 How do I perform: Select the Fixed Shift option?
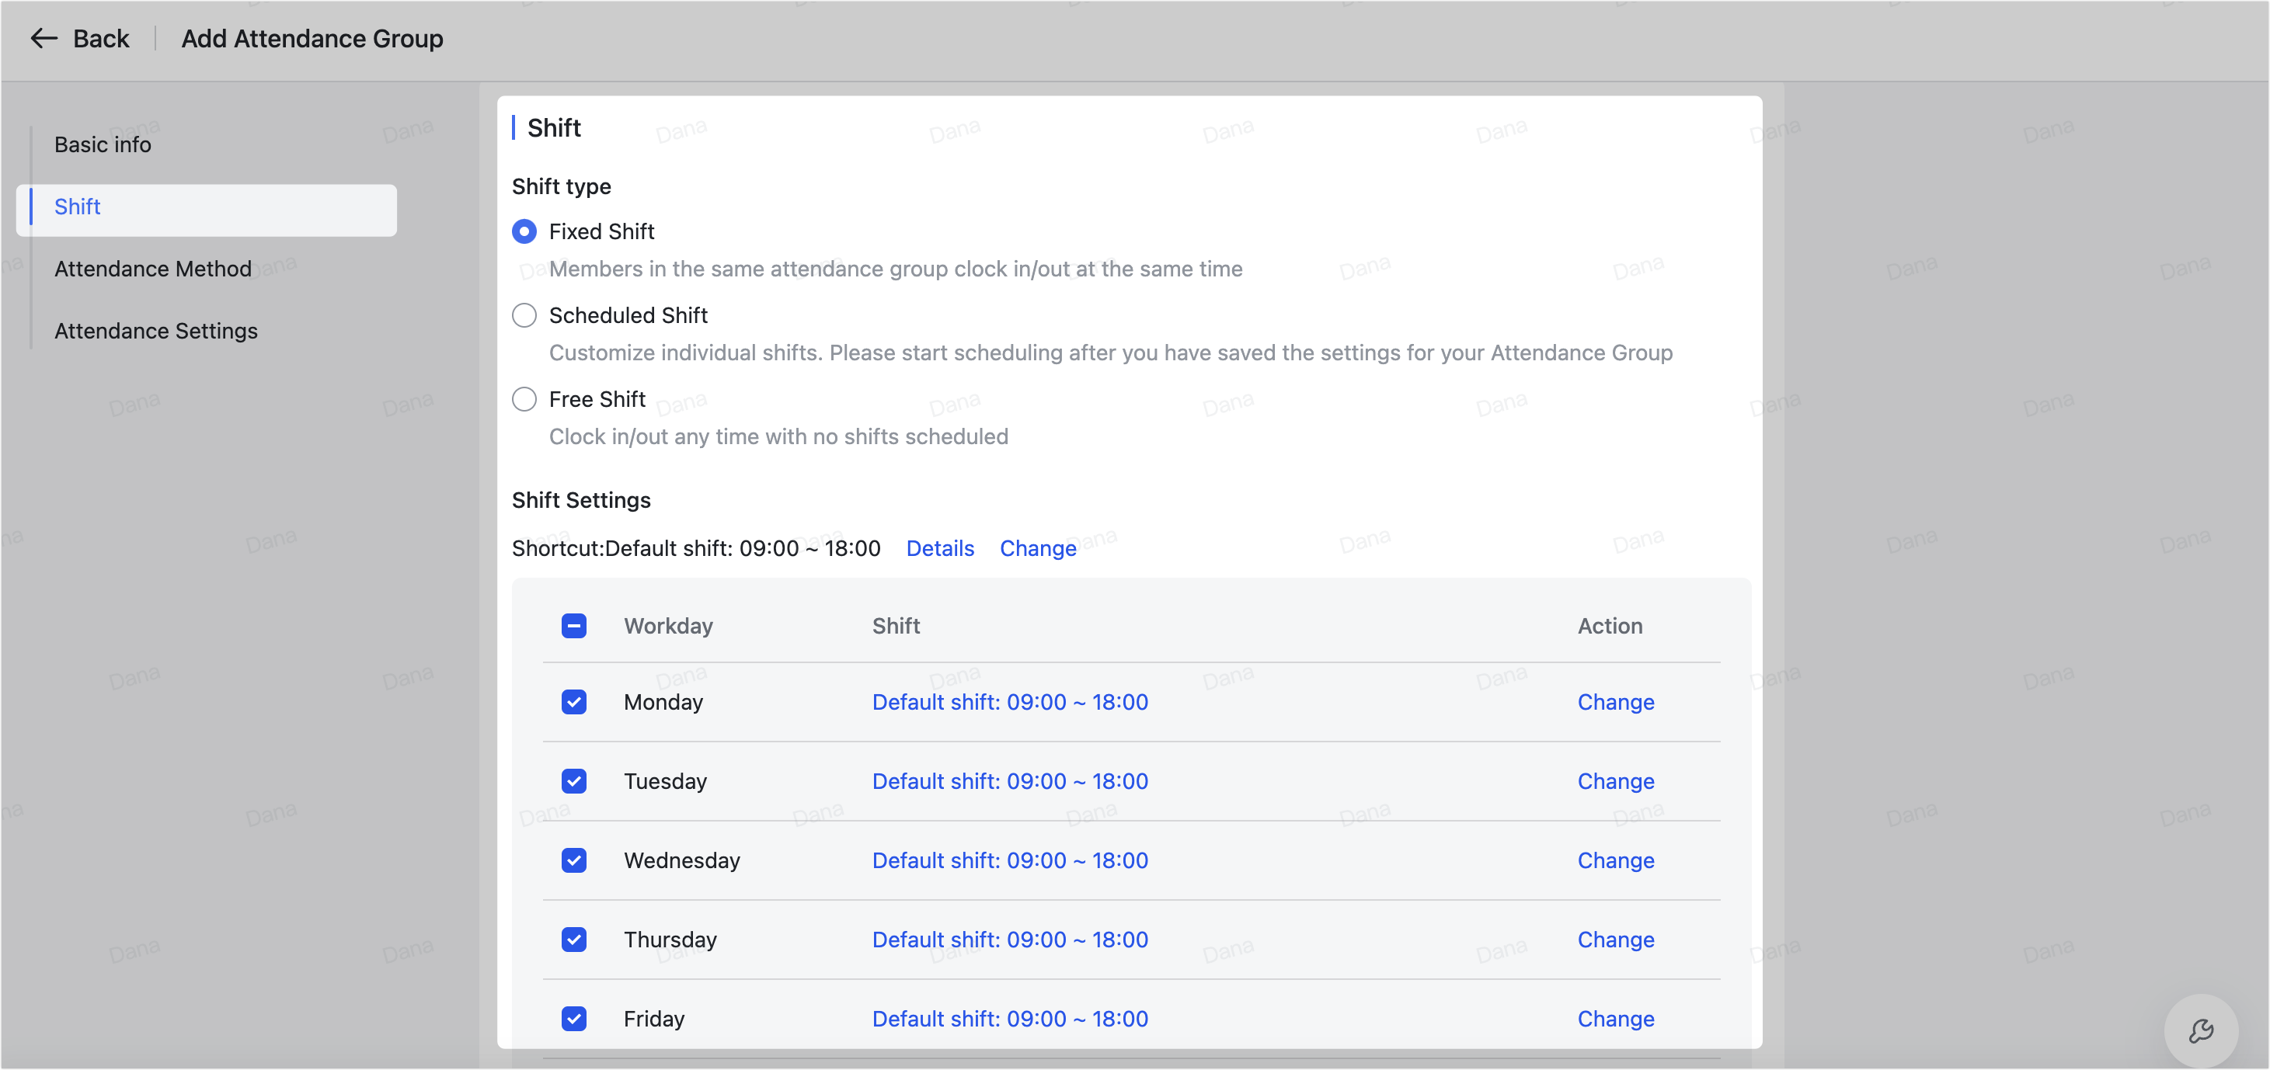pyautogui.click(x=524, y=231)
